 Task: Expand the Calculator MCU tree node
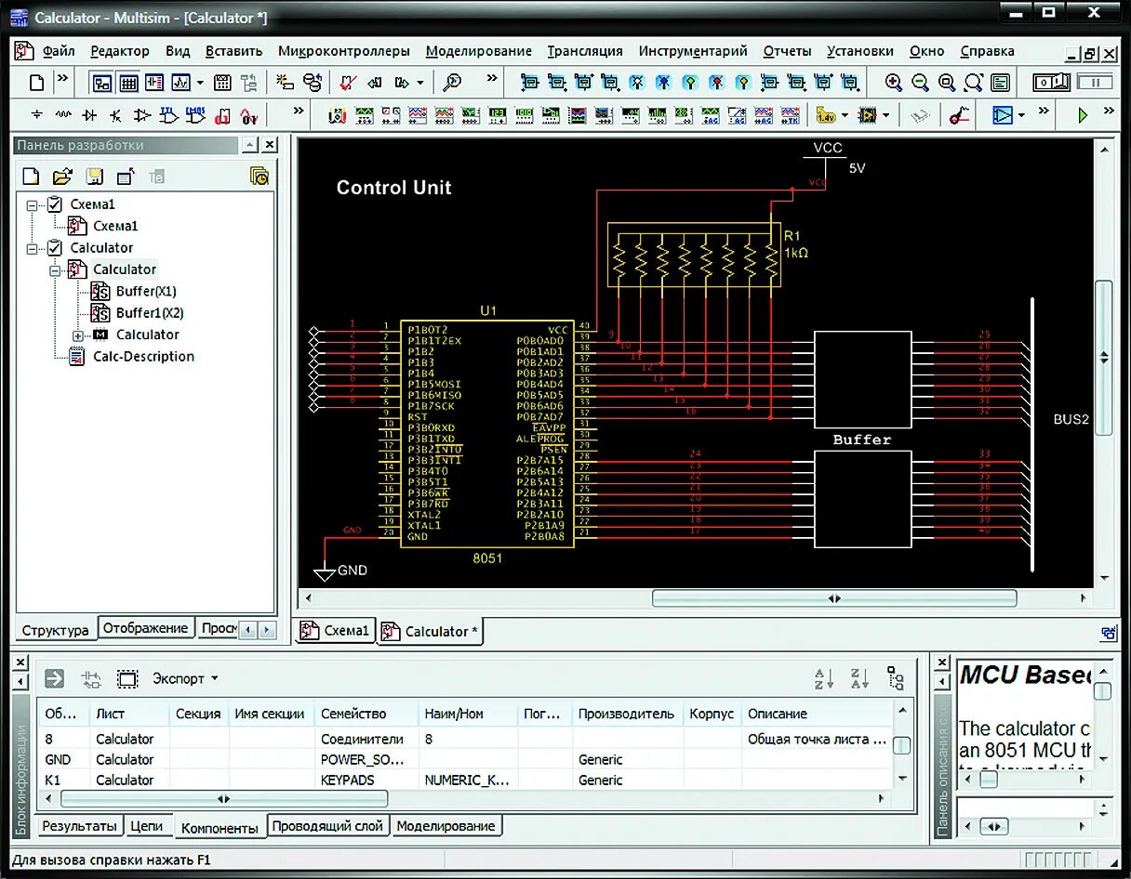click(x=78, y=335)
